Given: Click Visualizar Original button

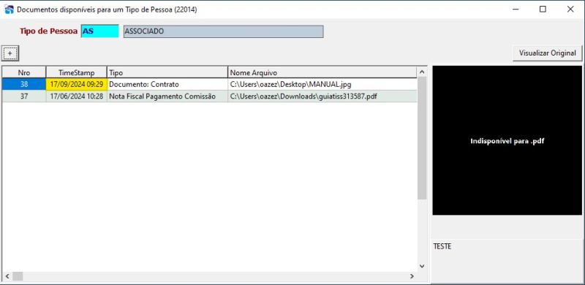Looking at the screenshot, I should tap(547, 53).
